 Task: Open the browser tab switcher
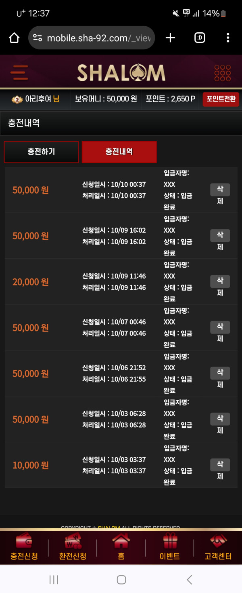200,38
